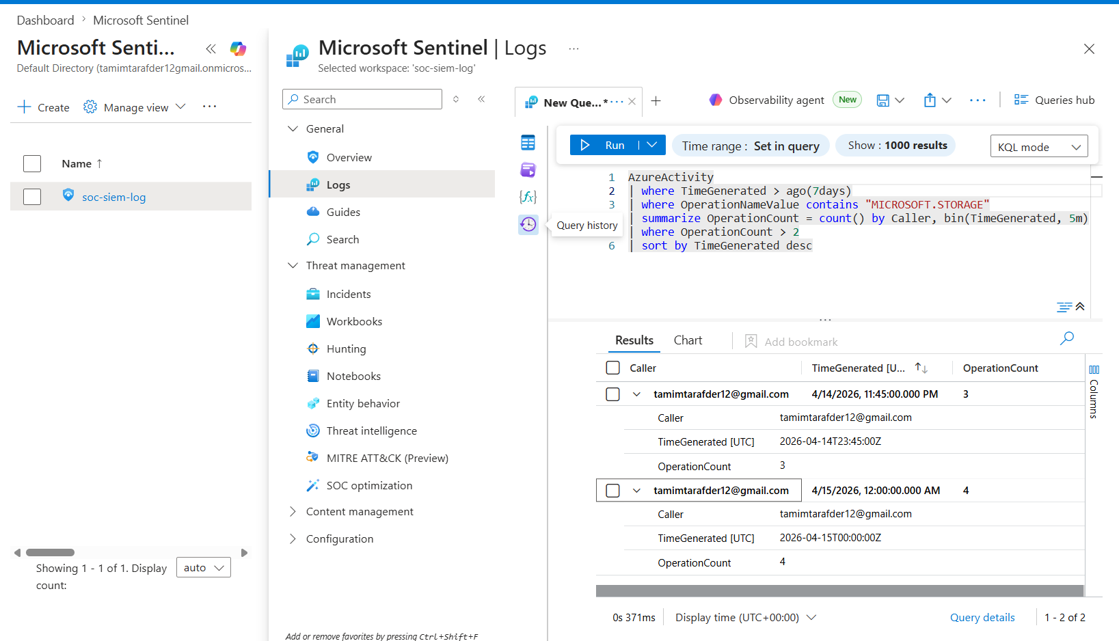This screenshot has height=641, width=1119.
Task: Go to the Dashboard breadcrumb
Action: [x=45, y=21]
